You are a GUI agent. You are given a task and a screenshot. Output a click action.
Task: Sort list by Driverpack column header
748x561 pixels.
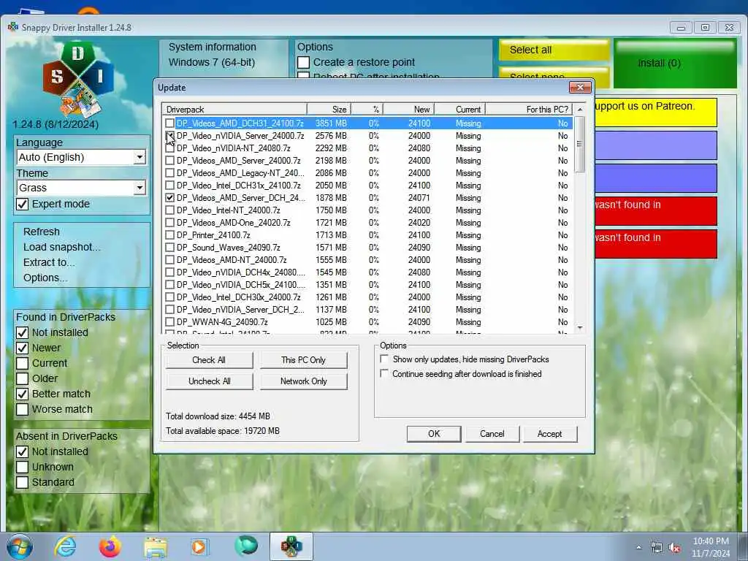pyautogui.click(x=234, y=110)
